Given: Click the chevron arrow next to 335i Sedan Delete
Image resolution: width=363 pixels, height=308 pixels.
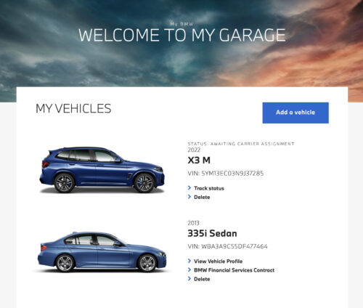Looking at the screenshot, I should tap(189, 279).
